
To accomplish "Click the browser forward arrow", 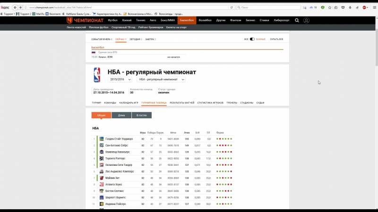I will (20, 8).
